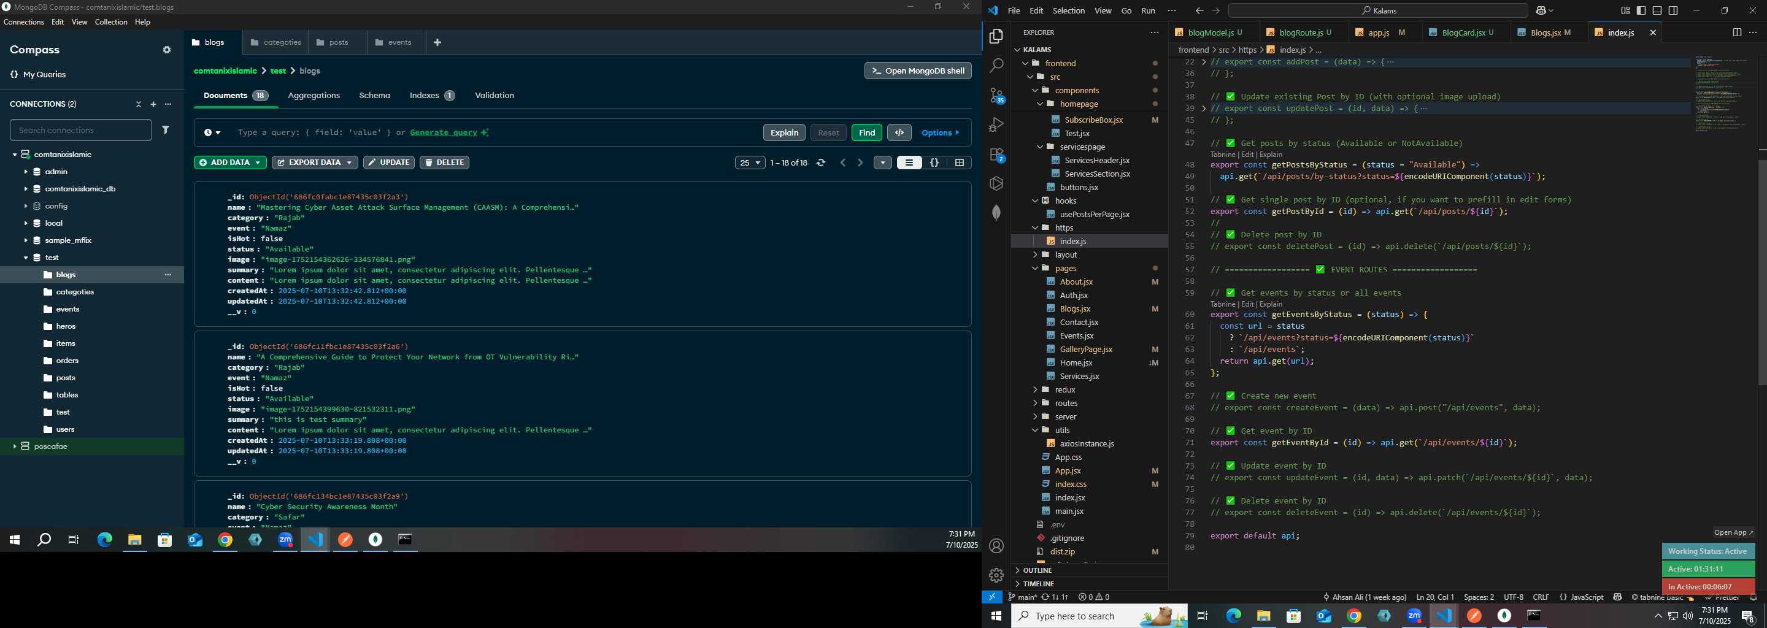Switch to Schema tab
This screenshot has width=1767, height=628.
coord(374,95)
